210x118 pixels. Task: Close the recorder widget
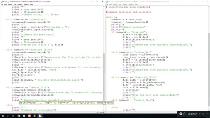pos(208,114)
